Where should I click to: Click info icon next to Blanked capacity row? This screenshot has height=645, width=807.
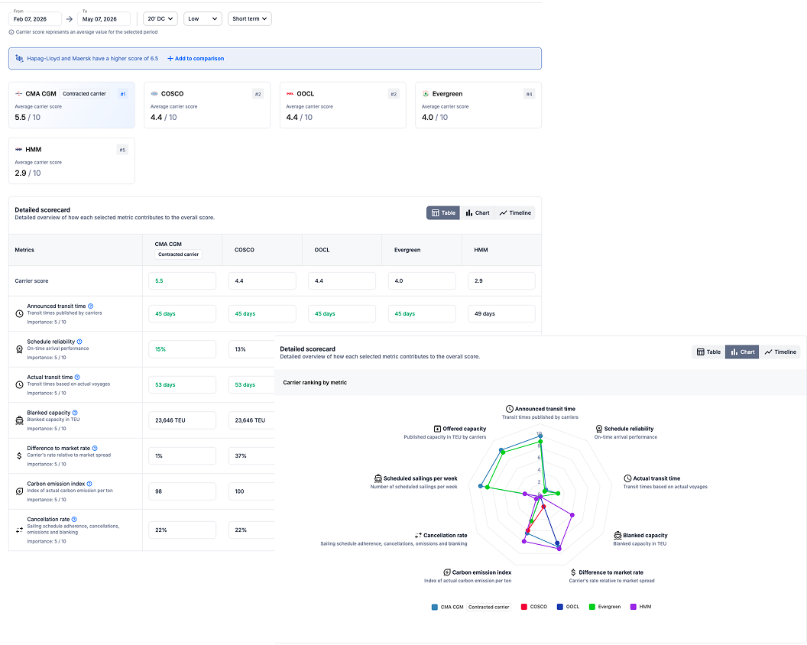pyautogui.click(x=75, y=413)
